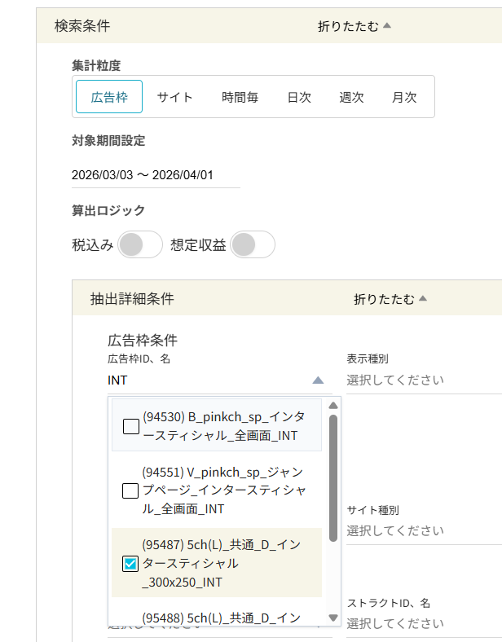
Task: Click the 広告枠ID search field containing INT
Action: (204, 380)
